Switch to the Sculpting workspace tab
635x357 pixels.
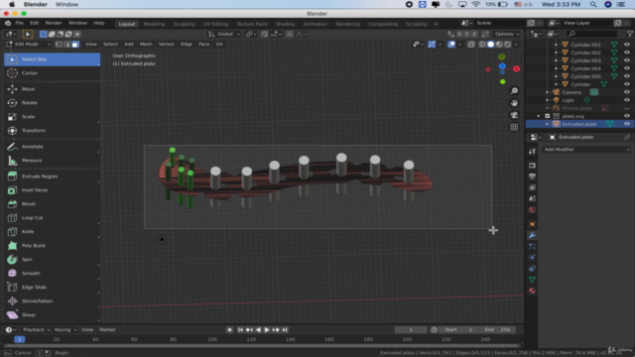click(x=185, y=24)
